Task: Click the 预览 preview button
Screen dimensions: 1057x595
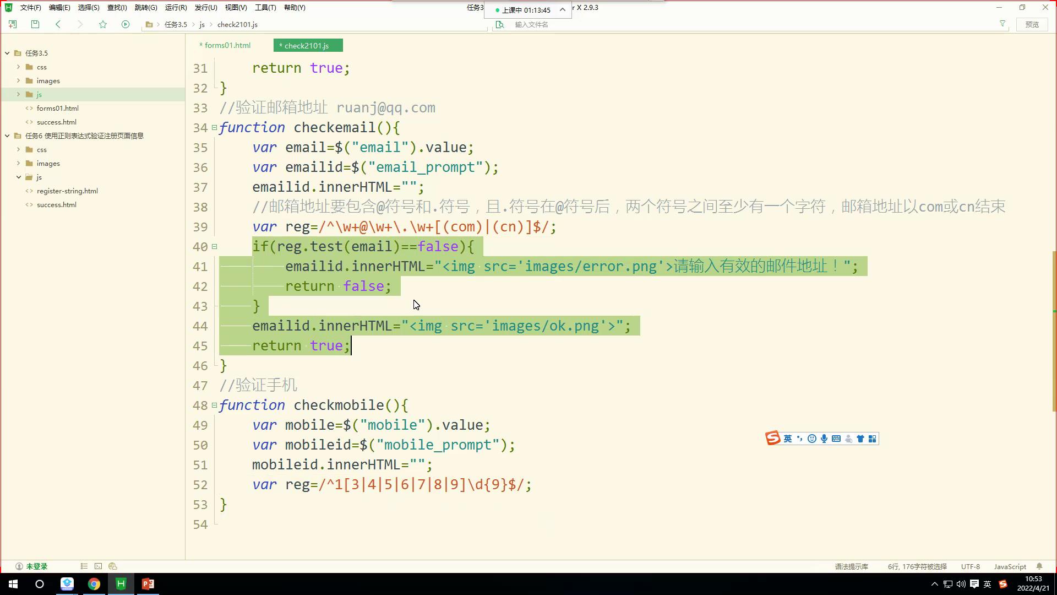Action: tap(1032, 24)
